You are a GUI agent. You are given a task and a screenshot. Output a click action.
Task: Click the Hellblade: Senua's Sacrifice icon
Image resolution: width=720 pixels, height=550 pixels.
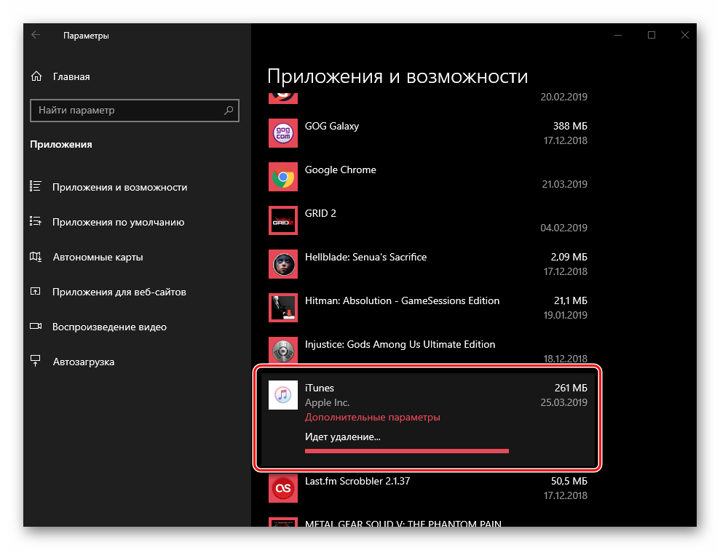coord(282,264)
